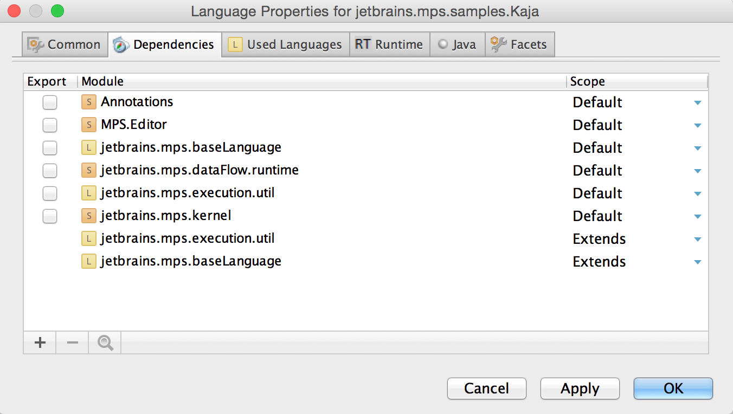Check the export box for MPS.Editor
Screen dimensions: 733x414
(49, 125)
